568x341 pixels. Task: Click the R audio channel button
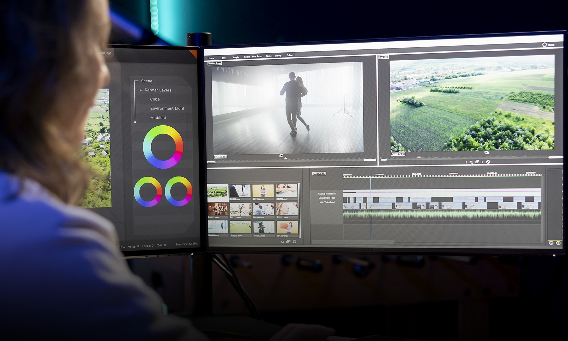tap(558, 243)
